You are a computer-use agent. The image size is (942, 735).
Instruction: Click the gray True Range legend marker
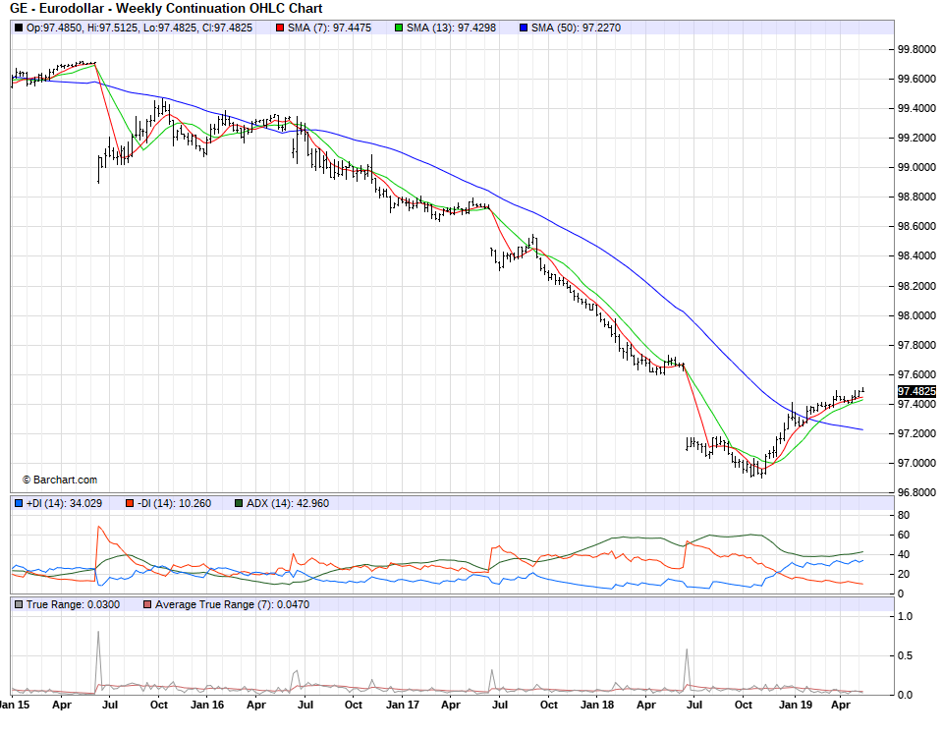pyautogui.click(x=19, y=604)
